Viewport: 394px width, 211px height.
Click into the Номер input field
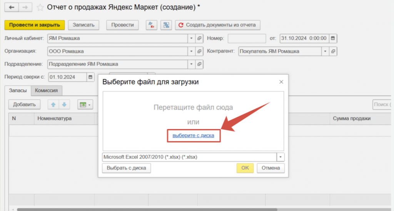[247, 38]
